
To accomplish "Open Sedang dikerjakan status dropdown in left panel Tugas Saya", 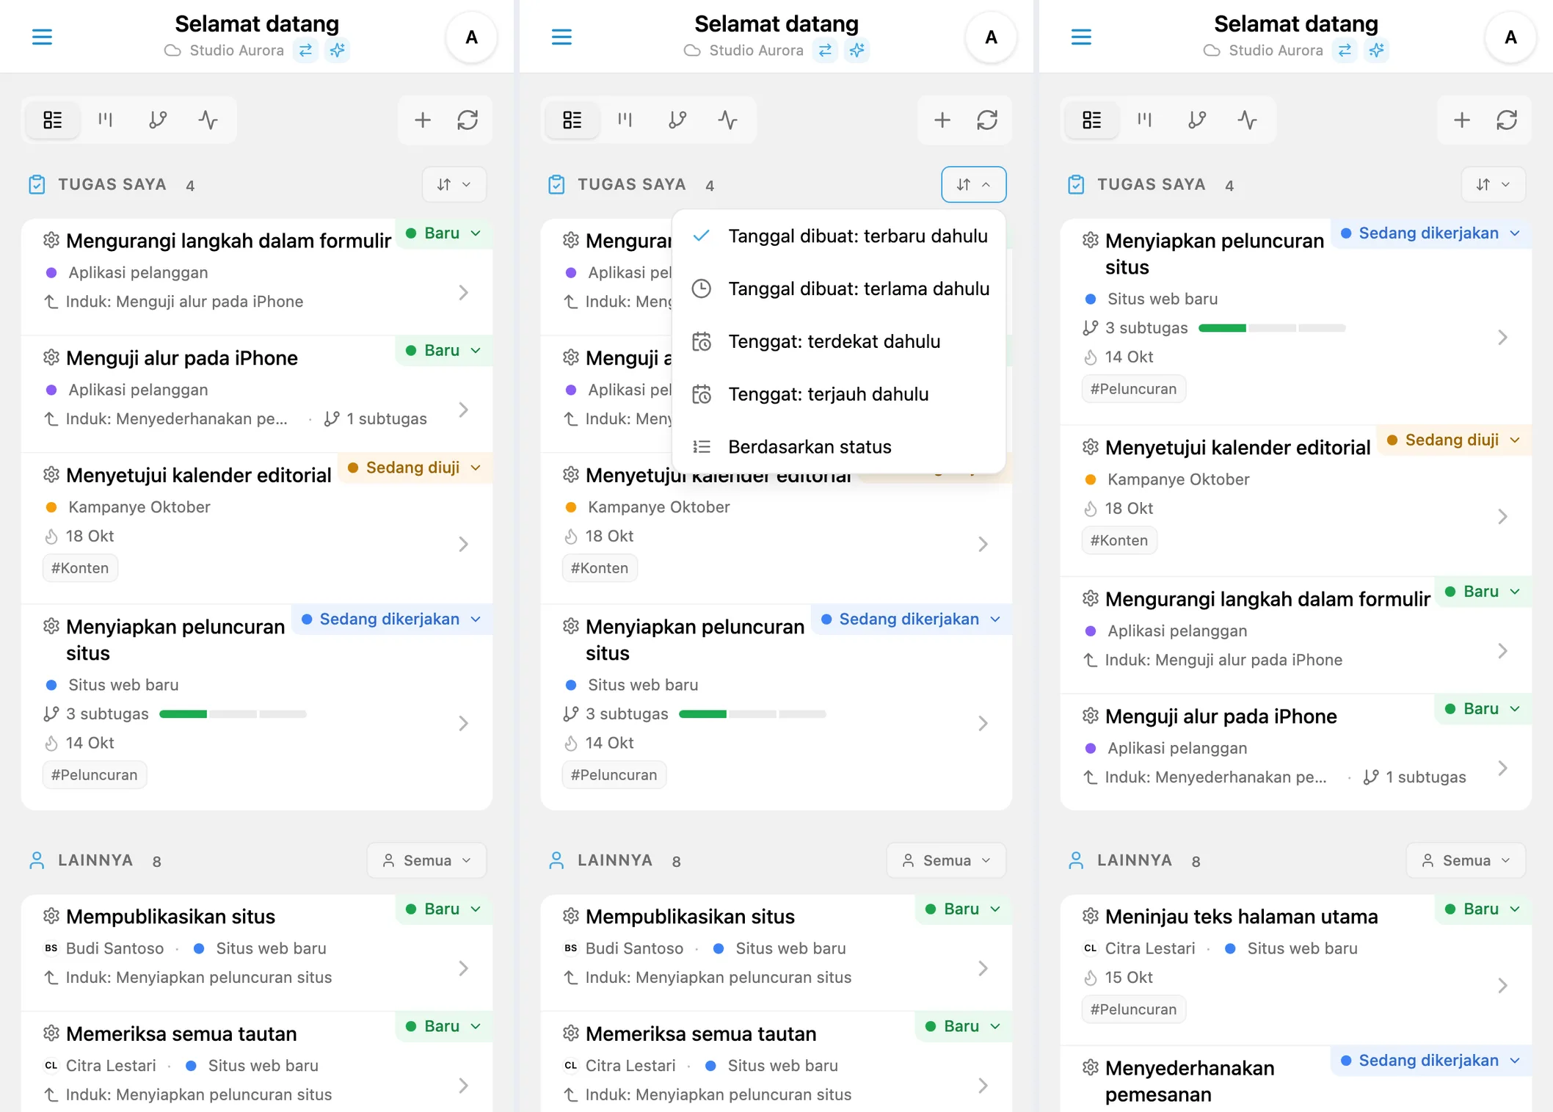I will point(392,619).
